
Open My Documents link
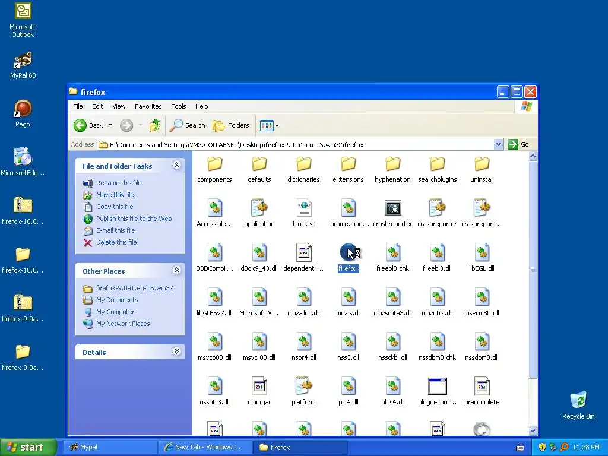pos(117,300)
